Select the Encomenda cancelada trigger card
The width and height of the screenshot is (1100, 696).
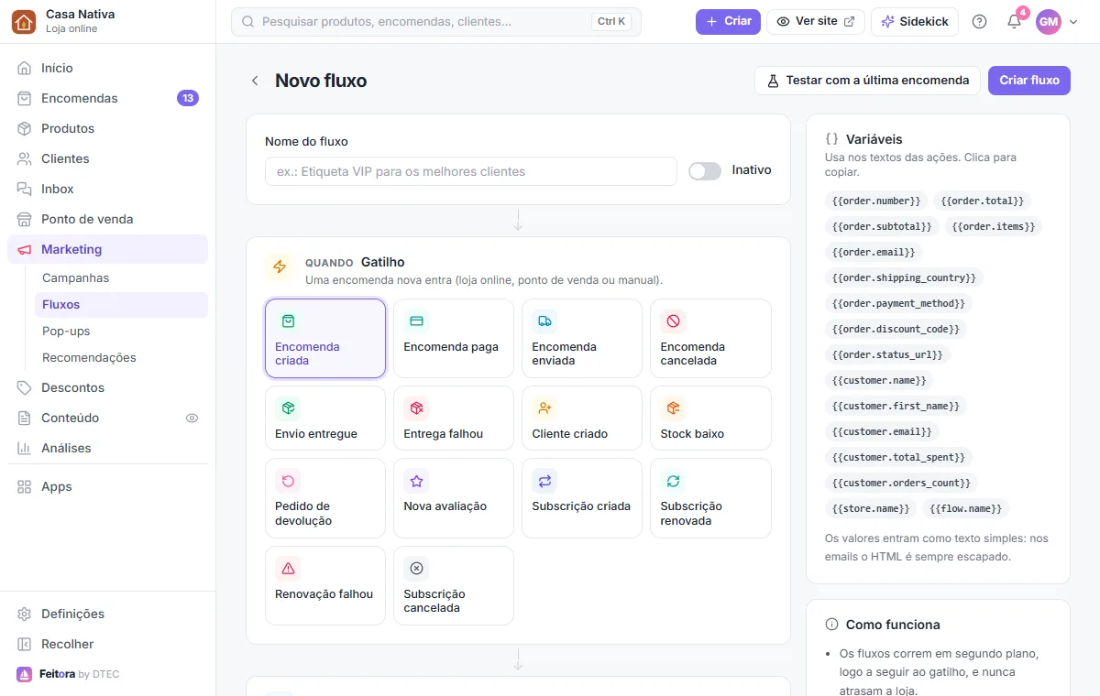pos(710,338)
